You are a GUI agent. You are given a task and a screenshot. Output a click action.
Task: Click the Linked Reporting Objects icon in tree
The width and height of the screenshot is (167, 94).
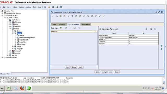click(18, 38)
